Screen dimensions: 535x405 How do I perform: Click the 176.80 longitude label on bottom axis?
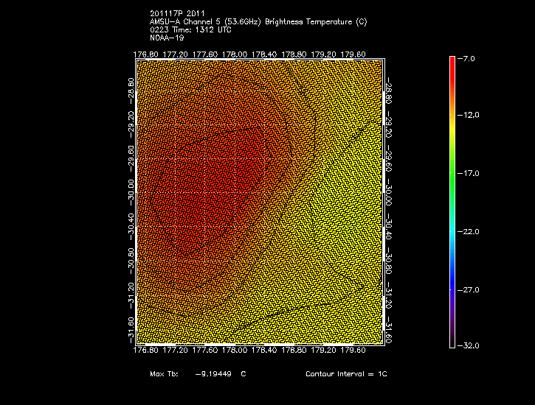[145, 351]
